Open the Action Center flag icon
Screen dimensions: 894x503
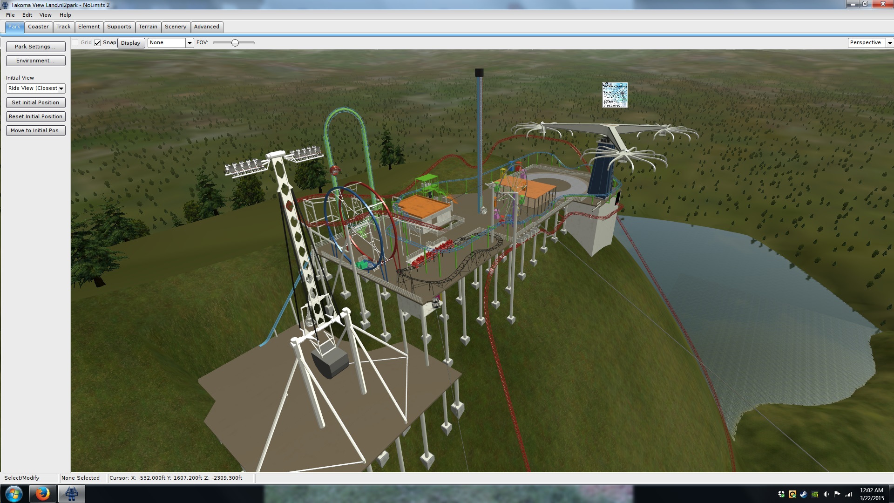coord(837,494)
